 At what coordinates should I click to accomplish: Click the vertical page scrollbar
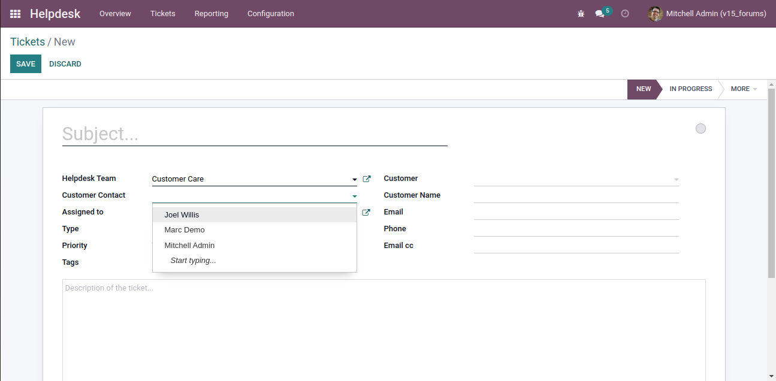pyautogui.click(x=771, y=183)
